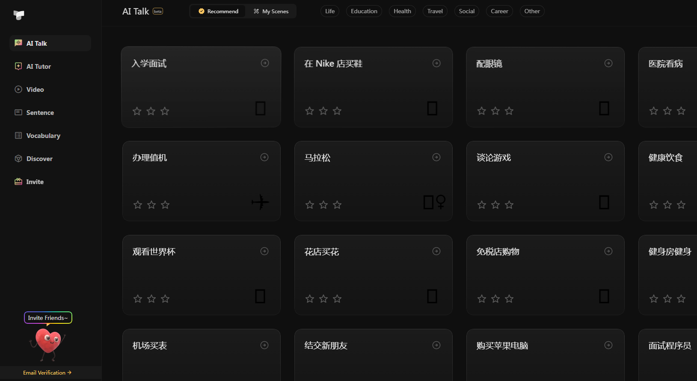
Task: Click arrow icon on 入学面试 card
Action: [x=265, y=63]
